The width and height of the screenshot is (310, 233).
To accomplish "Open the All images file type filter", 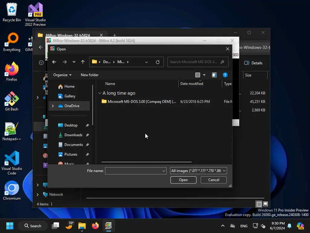I will pos(199,171).
